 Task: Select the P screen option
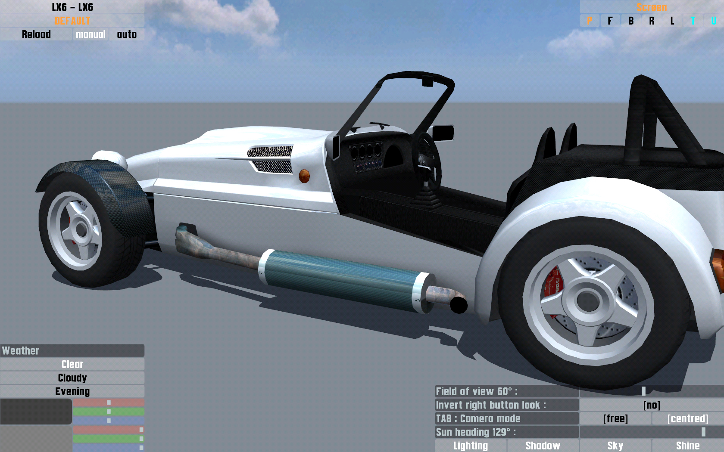point(590,21)
